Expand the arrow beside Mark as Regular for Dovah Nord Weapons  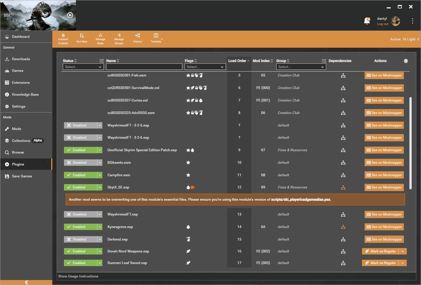403,251
